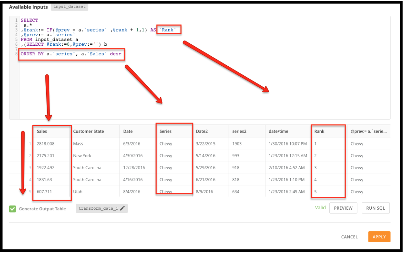
Task: Select the input_dataset tab
Action: 69,6
